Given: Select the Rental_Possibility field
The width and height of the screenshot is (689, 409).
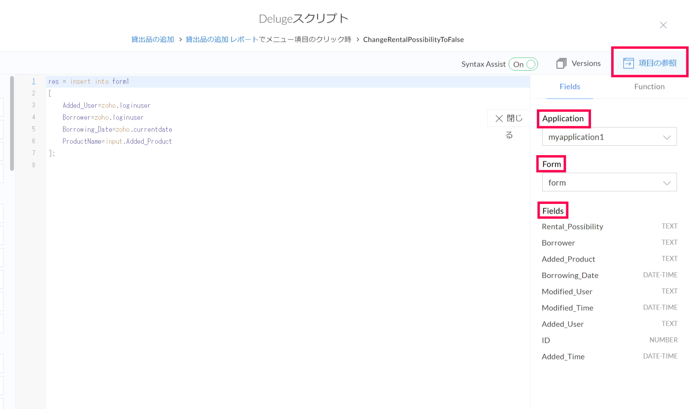Looking at the screenshot, I should point(572,227).
